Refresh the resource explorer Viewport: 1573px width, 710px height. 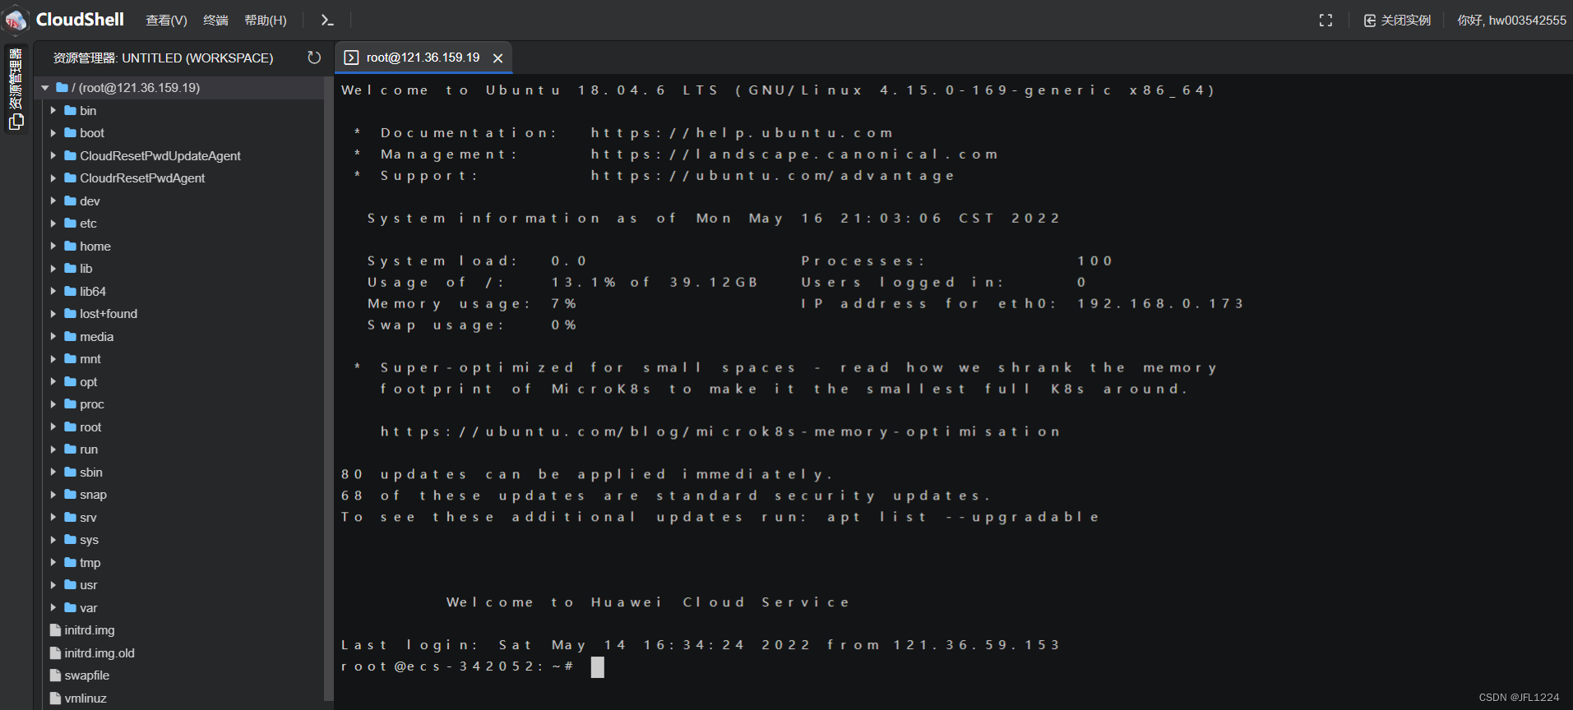pyautogui.click(x=314, y=58)
